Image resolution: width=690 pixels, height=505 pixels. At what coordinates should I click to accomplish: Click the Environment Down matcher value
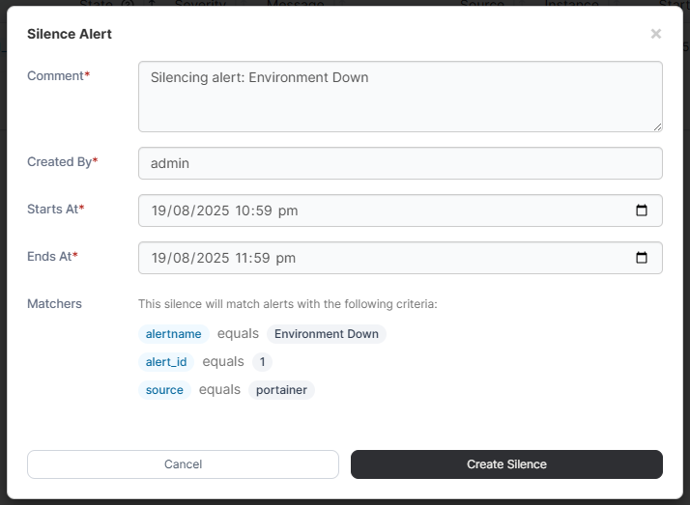point(327,334)
